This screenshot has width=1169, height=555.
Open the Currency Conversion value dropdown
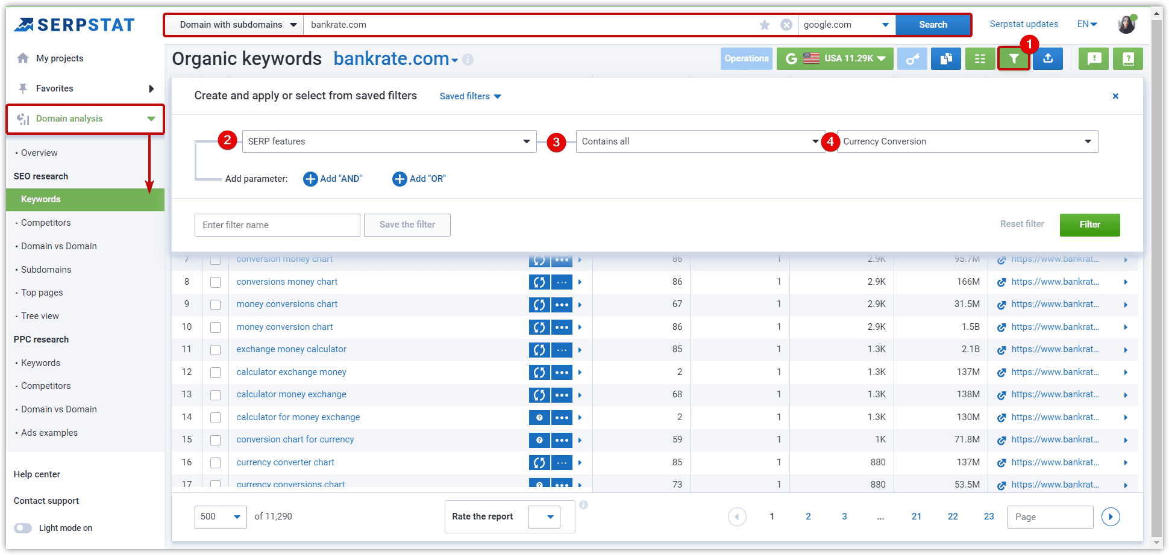coord(967,141)
